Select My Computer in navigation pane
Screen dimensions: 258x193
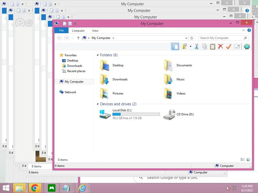(74, 82)
